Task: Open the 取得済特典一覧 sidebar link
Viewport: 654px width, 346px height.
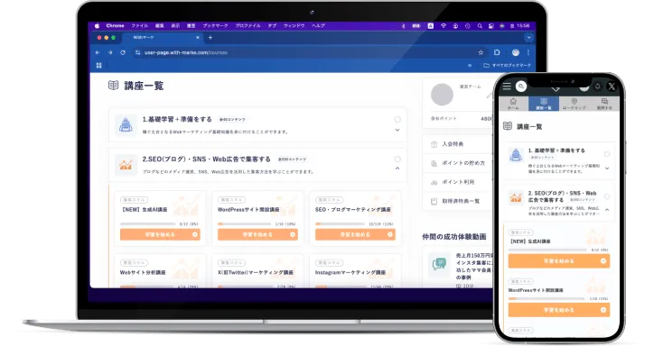Action: click(x=461, y=201)
